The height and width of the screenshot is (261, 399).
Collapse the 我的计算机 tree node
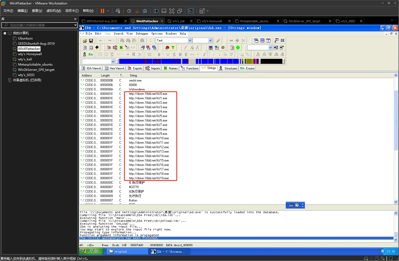click(x=5, y=33)
